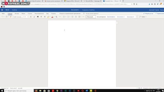Open more paragraph options ellipsis
Viewport: 164px width, 92px height.
[83, 17]
